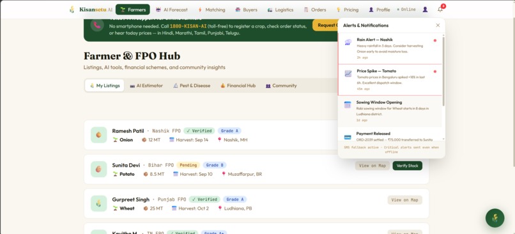
Task: Select the My Listings tab
Action: (104, 86)
